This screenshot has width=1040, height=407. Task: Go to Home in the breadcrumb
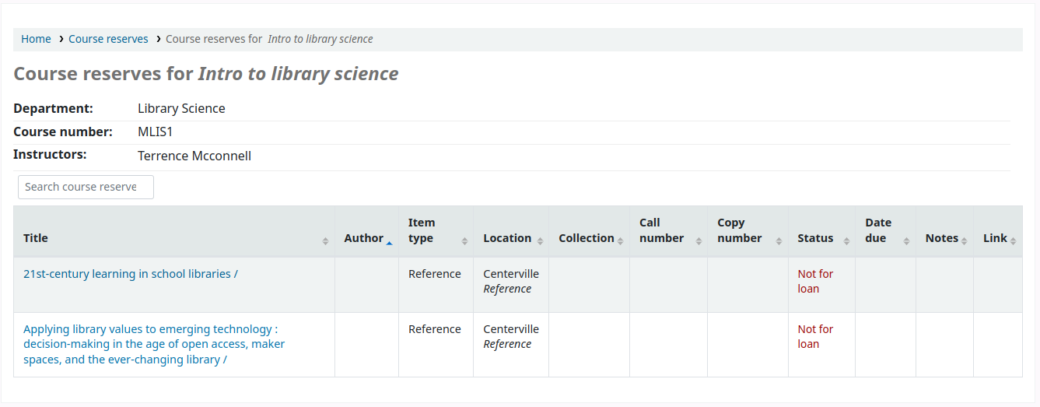36,39
